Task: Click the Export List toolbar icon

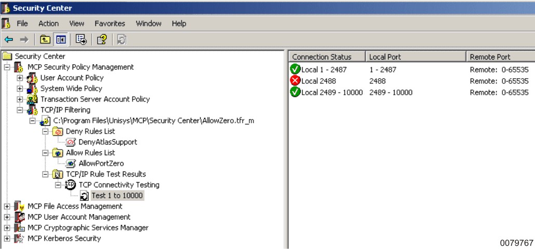Action: (x=81, y=38)
